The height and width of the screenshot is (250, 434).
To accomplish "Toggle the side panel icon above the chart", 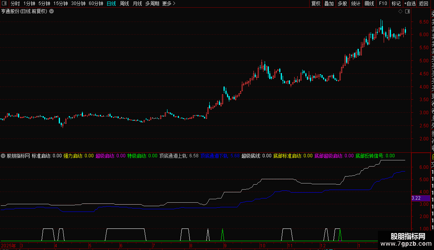I will tap(407, 12).
